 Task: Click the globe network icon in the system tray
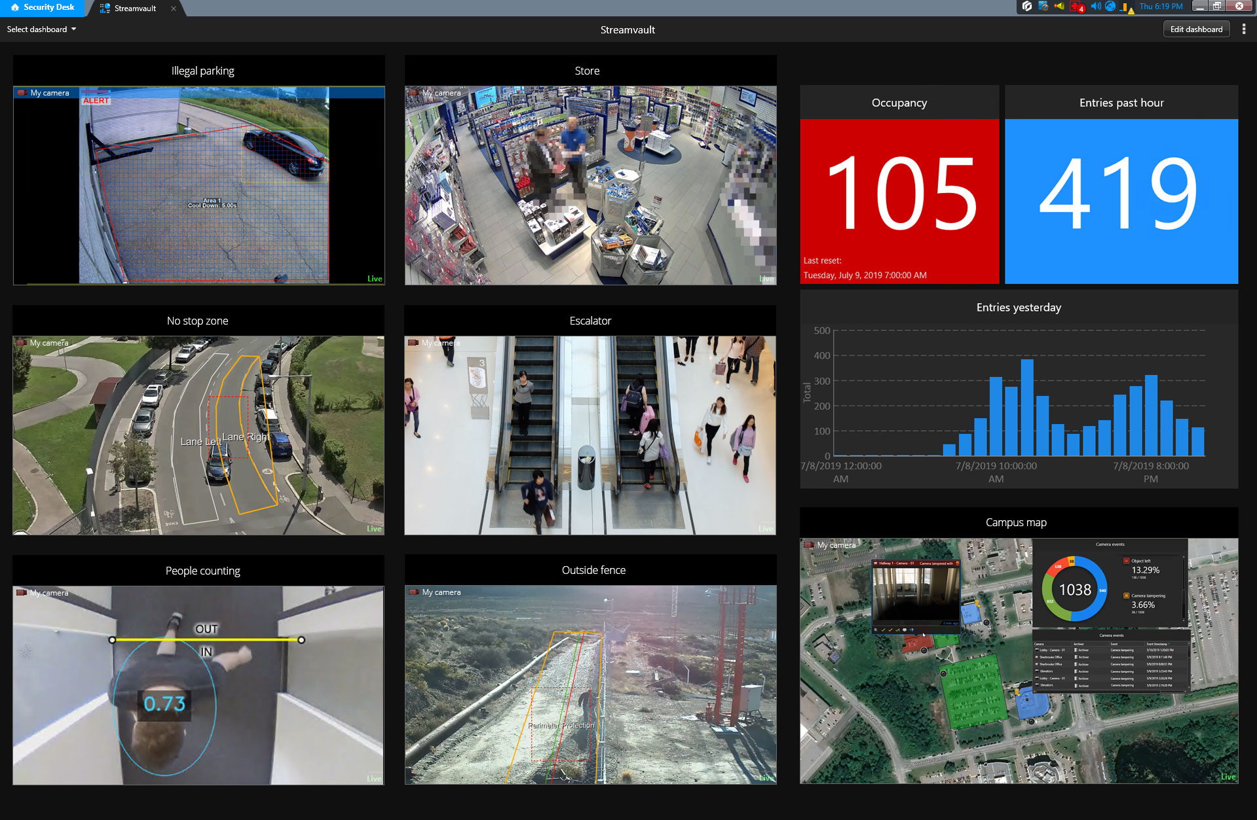1109,7
